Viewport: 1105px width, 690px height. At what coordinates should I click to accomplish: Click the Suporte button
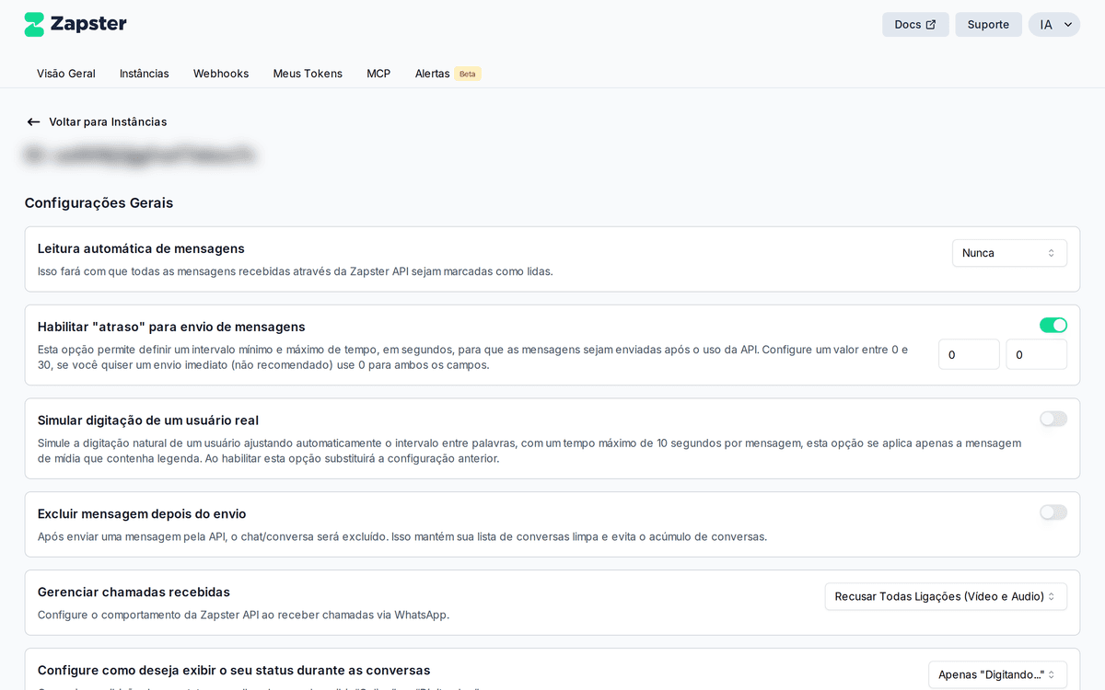[988, 25]
